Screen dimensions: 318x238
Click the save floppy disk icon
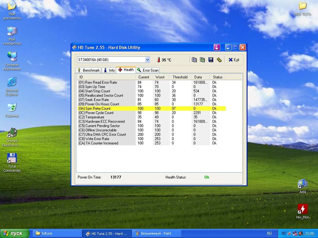pos(211,60)
